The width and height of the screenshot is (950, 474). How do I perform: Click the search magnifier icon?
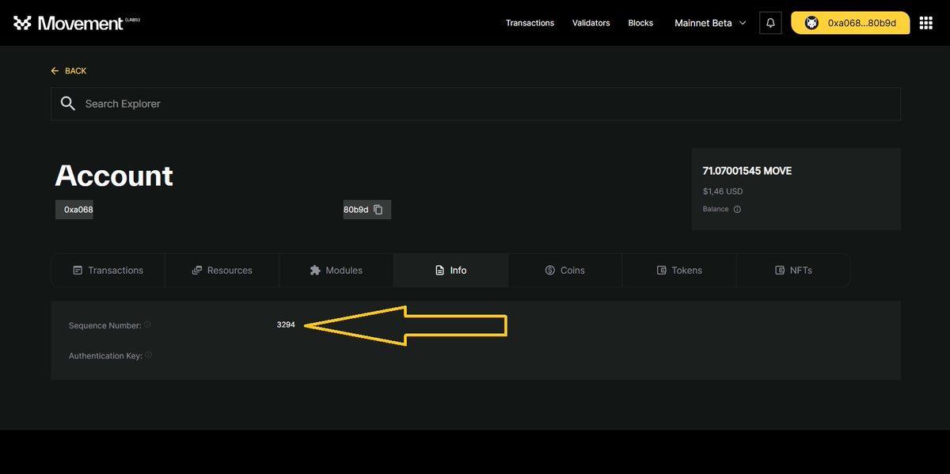(x=68, y=103)
